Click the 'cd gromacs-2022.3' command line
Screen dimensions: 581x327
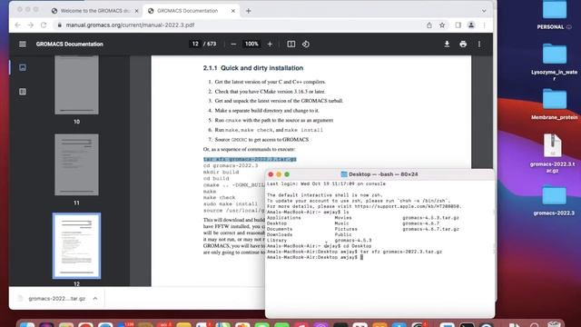[231, 165]
